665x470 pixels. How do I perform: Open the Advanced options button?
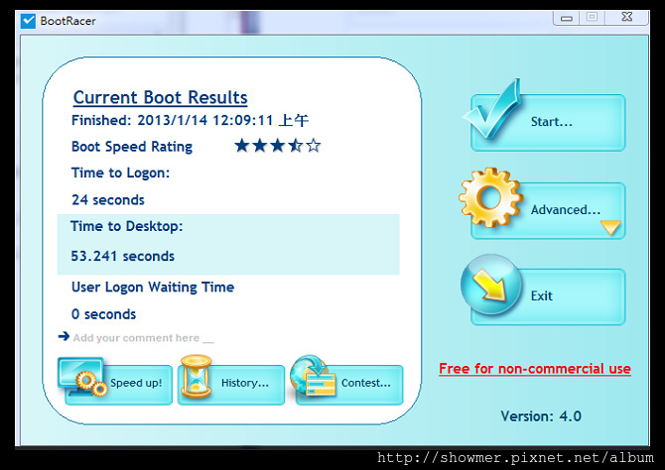[x=548, y=210]
